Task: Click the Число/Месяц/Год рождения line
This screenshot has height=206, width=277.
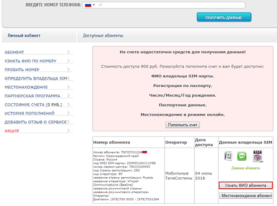Action: coord(183,96)
